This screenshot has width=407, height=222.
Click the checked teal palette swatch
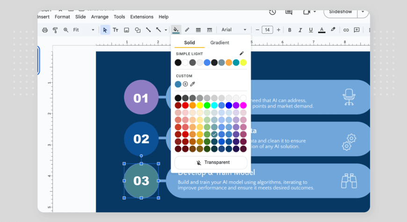[214, 134]
